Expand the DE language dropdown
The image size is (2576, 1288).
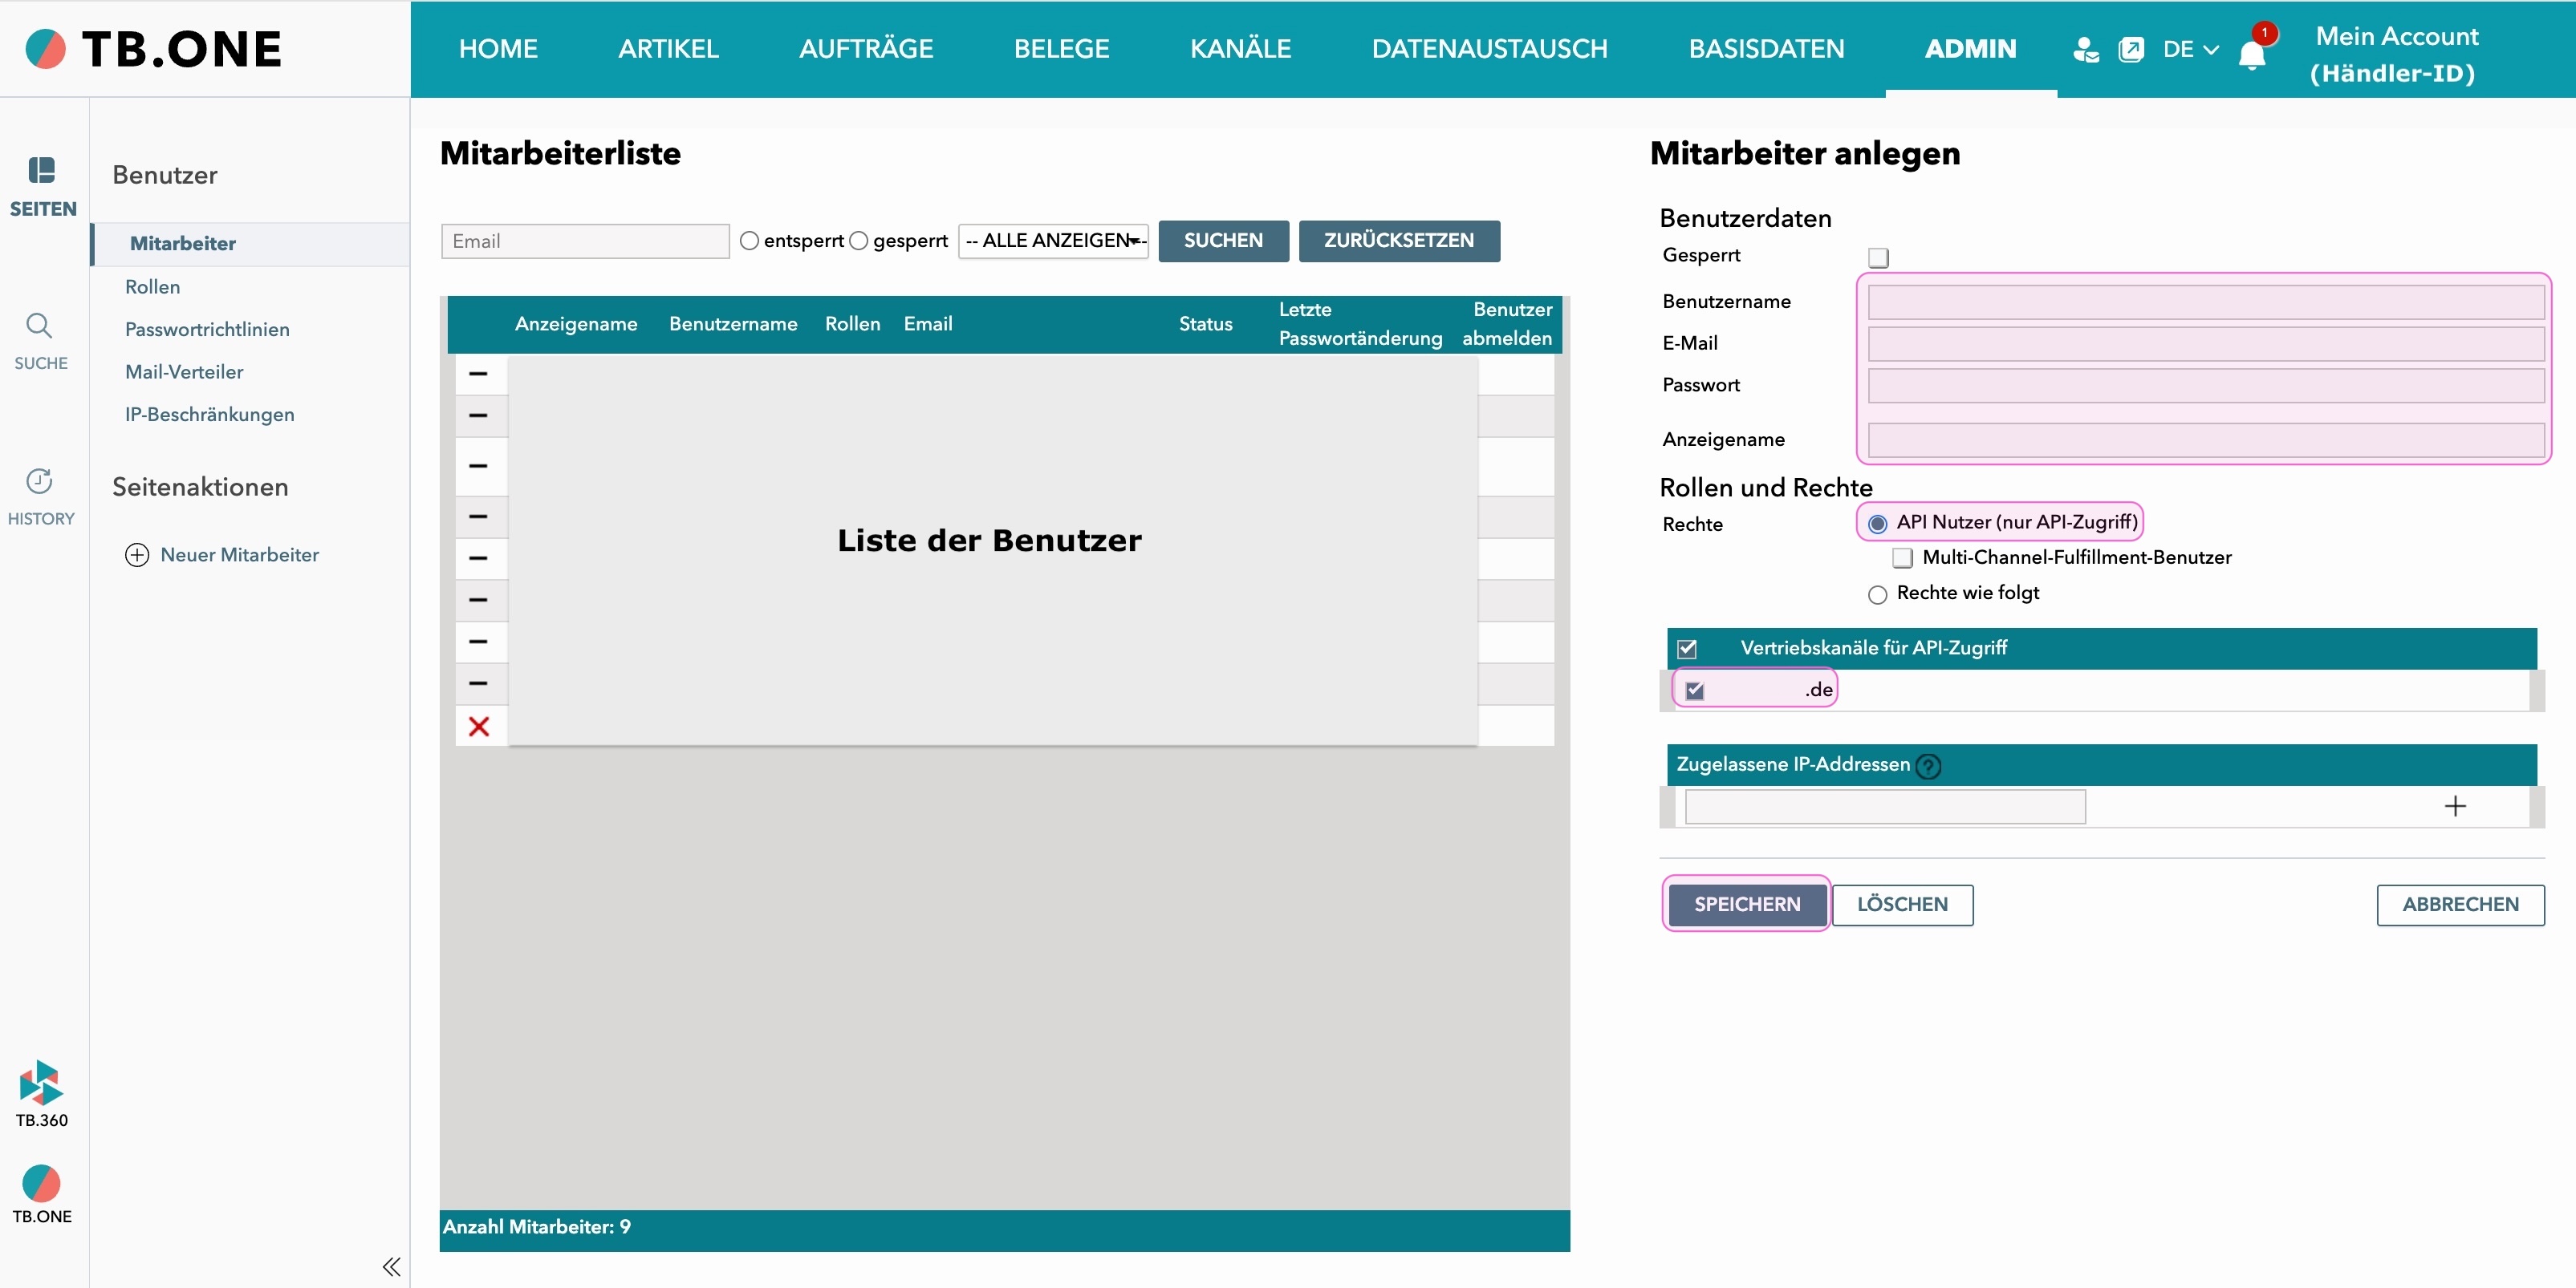[2190, 50]
